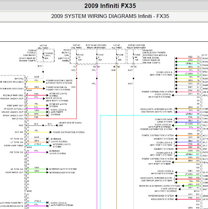The width and height of the screenshot is (208, 209).
Task: Click the "COMPUTER DATA LINES SYSTEM" label
Action: click(x=164, y=121)
